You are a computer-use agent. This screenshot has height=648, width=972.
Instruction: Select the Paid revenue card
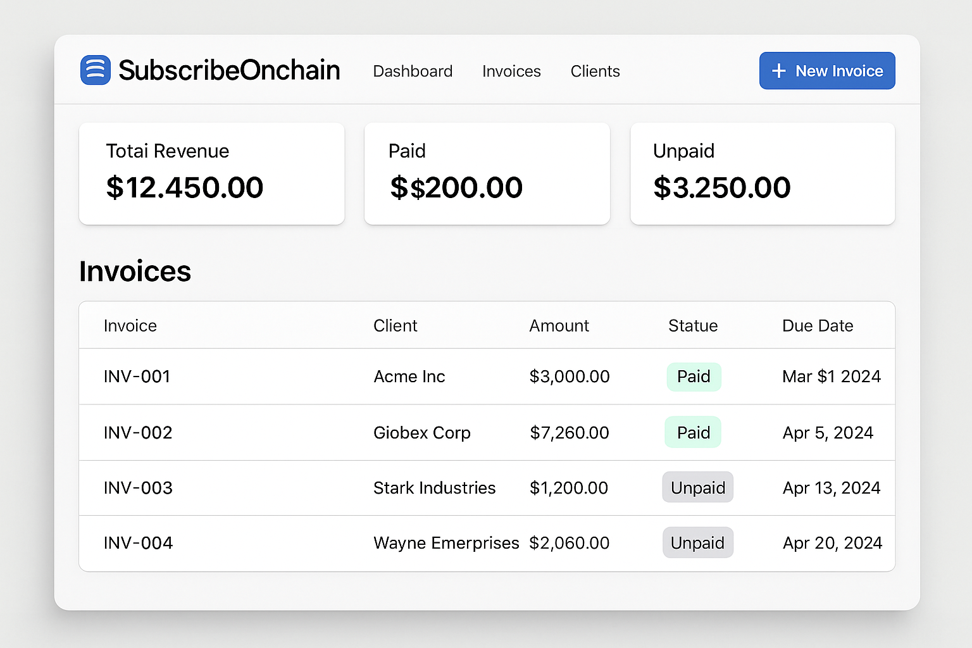tap(487, 173)
